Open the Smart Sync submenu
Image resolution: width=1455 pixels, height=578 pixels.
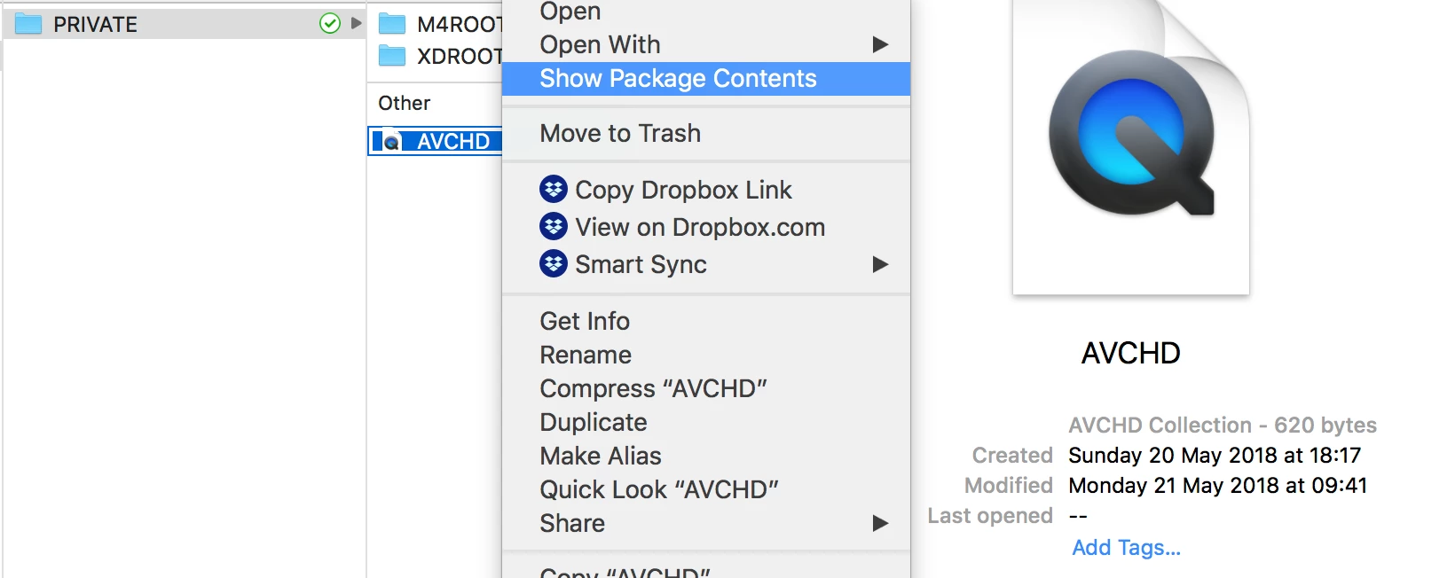706,264
